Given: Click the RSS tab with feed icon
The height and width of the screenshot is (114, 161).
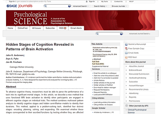Looking at the screenshot, I should point(63,28).
